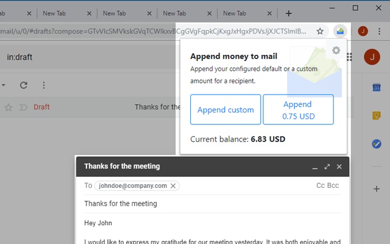
Task: Open the popup's gear settings icon
Action: [336, 51]
